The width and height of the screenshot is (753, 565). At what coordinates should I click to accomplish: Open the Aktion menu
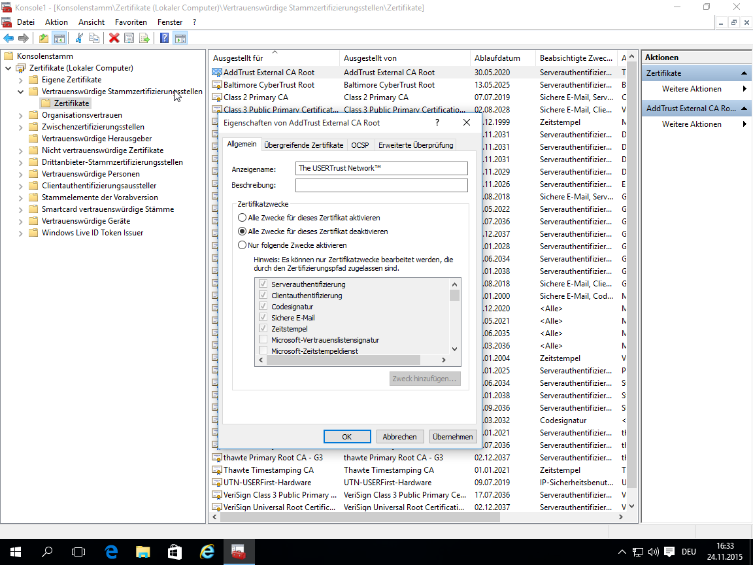(x=56, y=22)
